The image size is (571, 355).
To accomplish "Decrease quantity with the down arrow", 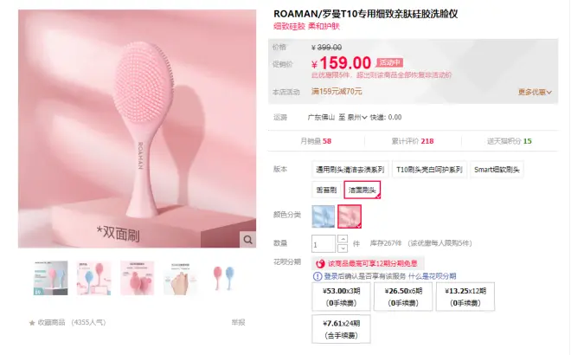I will 343,248.
